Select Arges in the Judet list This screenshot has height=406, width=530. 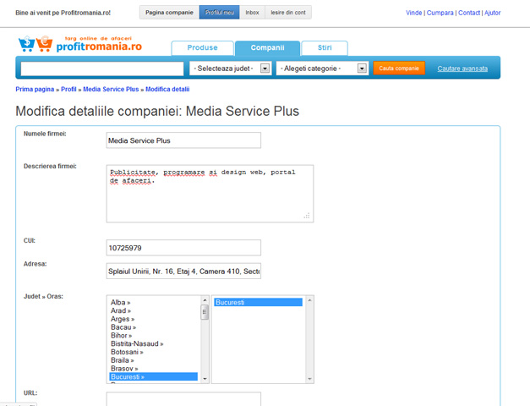[x=123, y=319]
